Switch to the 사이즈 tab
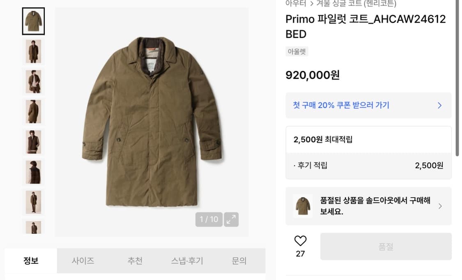 coord(83,261)
